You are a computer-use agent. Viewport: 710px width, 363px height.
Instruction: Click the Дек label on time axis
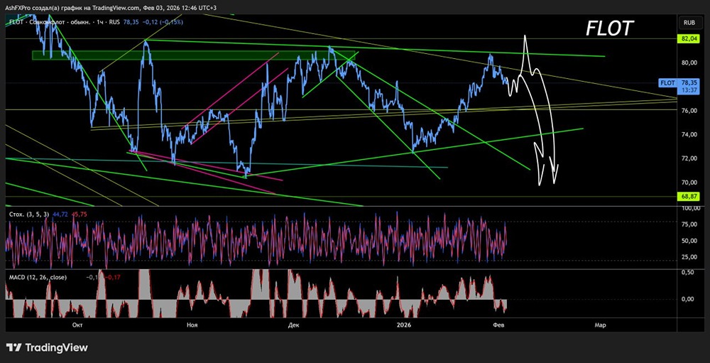(293, 325)
